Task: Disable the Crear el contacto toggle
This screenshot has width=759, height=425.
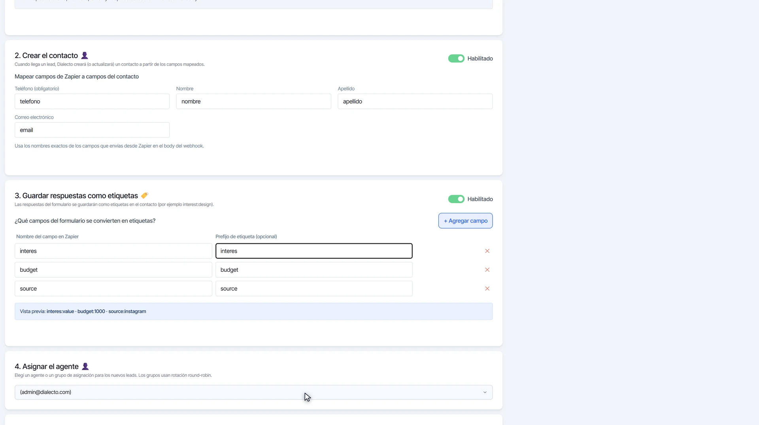Action: [x=456, y=58]
